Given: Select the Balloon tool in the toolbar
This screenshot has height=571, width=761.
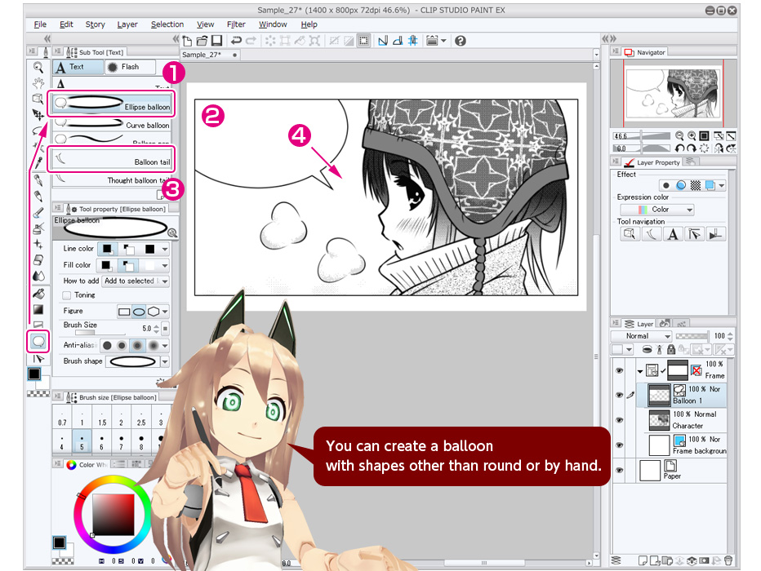Looking at the screenshot, I should click(38, 341).
